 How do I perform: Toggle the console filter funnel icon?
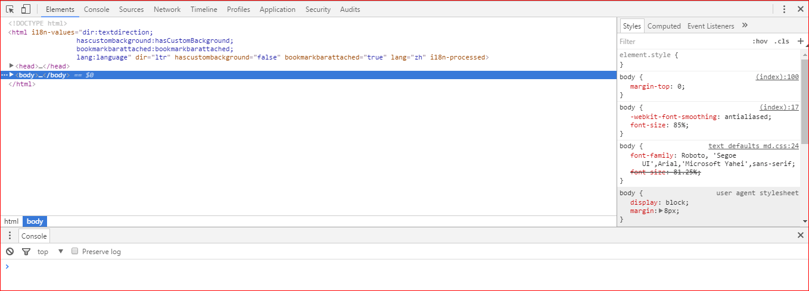26,252
